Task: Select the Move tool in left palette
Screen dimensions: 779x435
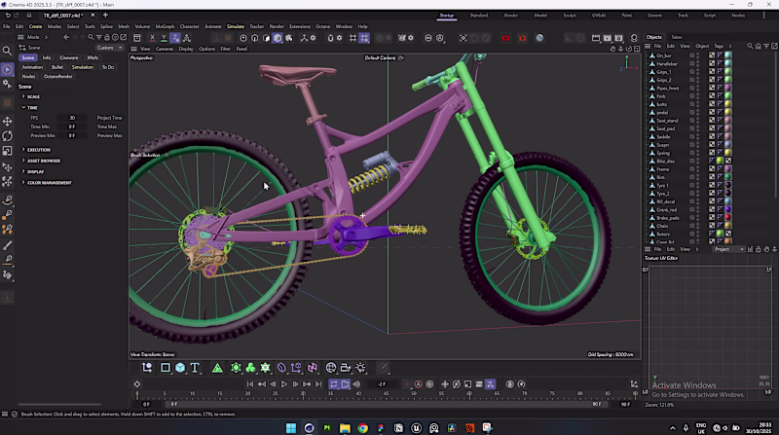Action: (x=7, y=122)
